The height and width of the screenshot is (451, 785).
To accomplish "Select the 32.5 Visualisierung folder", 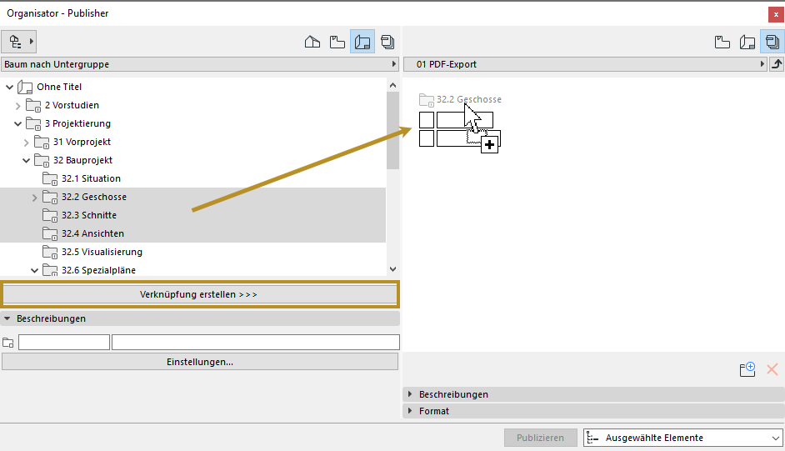I will pyautogui.click(x=102, y=252).
